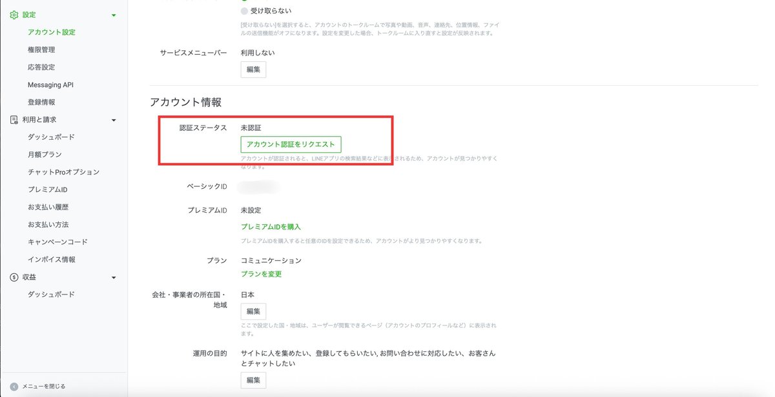Viewport: 775px width, 397px height.
Task: Click the 収益 section label
Action: [29, 277]
